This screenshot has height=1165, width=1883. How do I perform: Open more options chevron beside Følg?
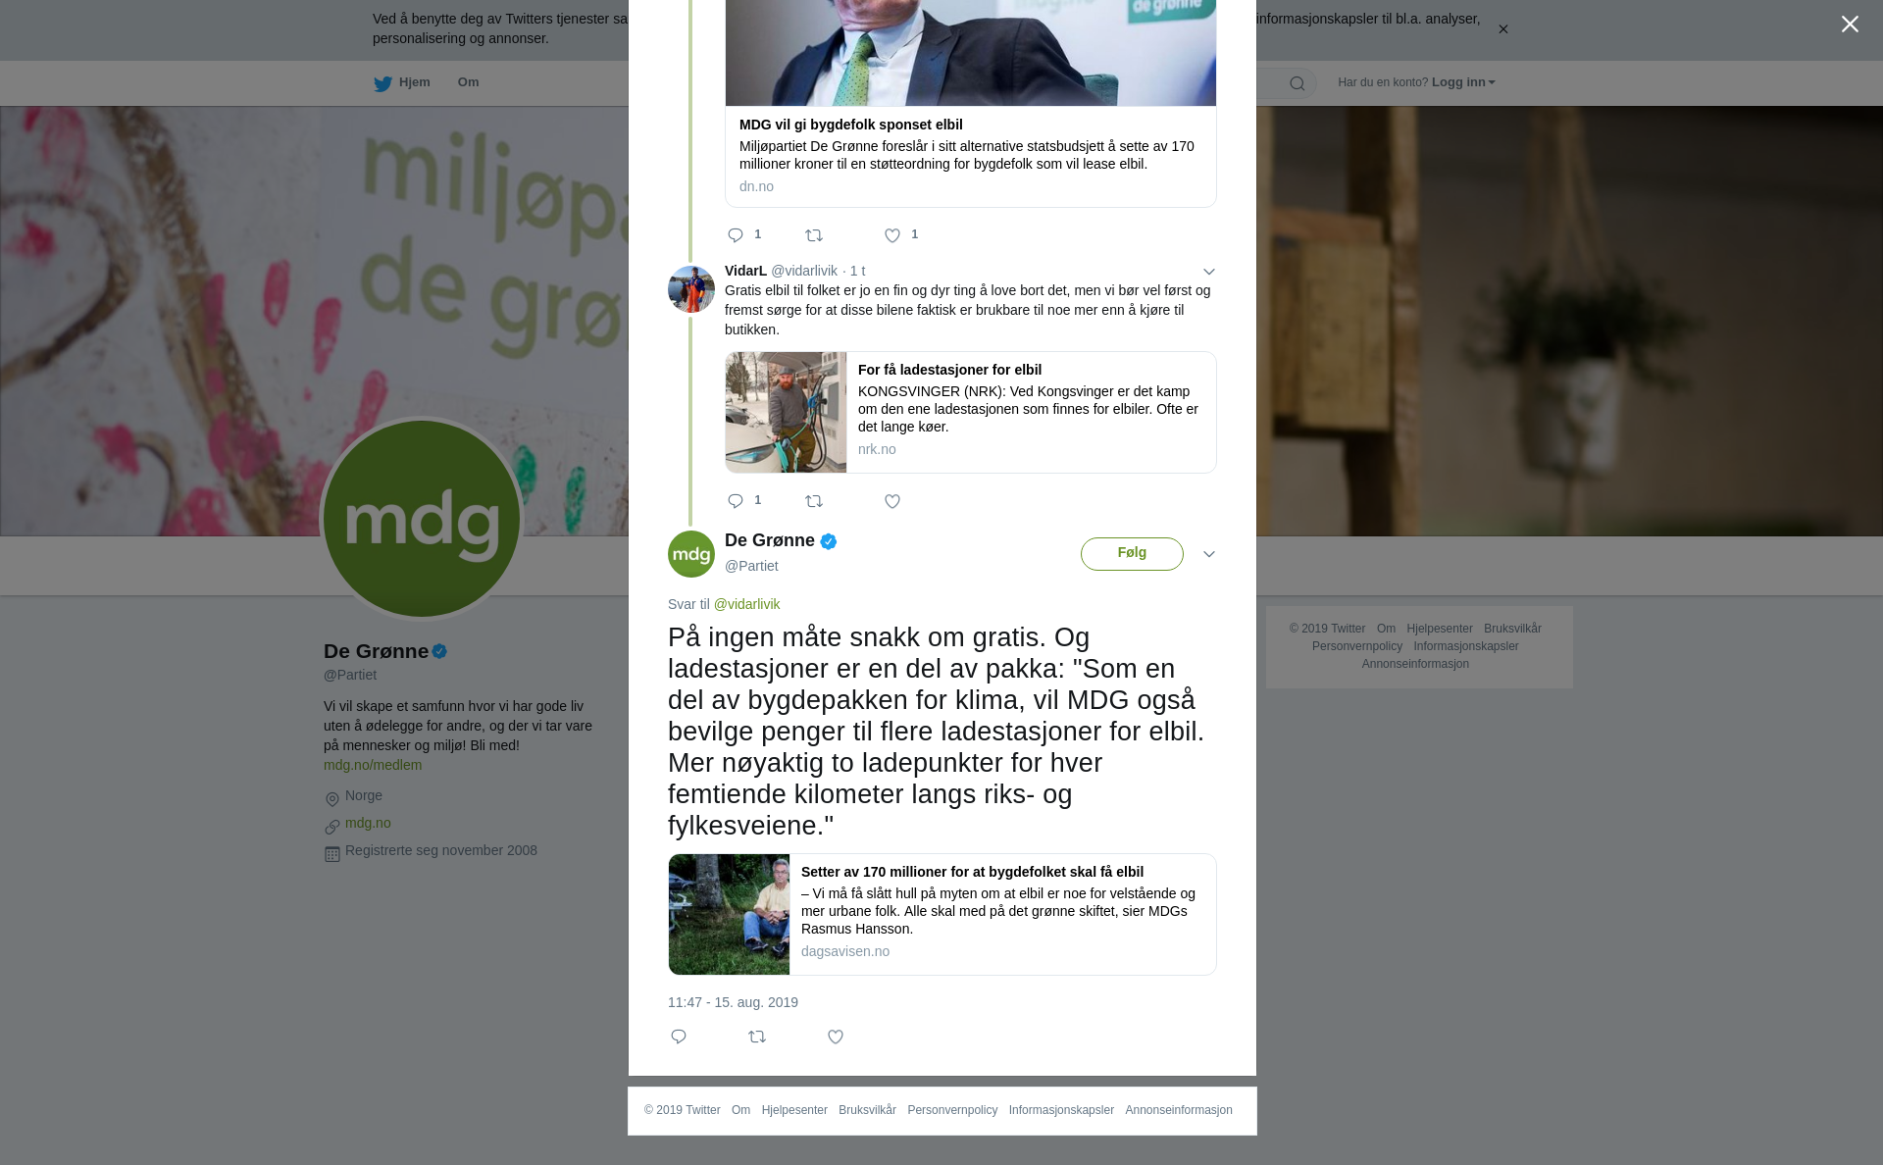1209,554
